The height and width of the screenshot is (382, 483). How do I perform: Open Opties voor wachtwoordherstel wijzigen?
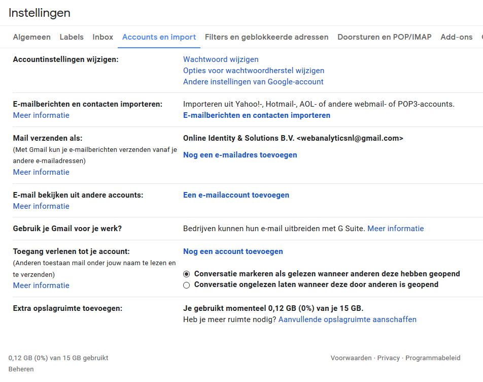point(254,71)
